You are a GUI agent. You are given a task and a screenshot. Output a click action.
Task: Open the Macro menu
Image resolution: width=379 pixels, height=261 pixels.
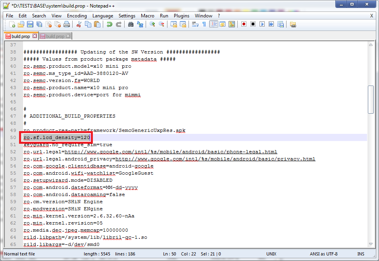148,16
